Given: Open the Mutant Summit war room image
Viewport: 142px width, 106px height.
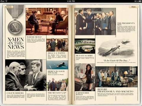Looking at the screenshot, I should [85, 46].
